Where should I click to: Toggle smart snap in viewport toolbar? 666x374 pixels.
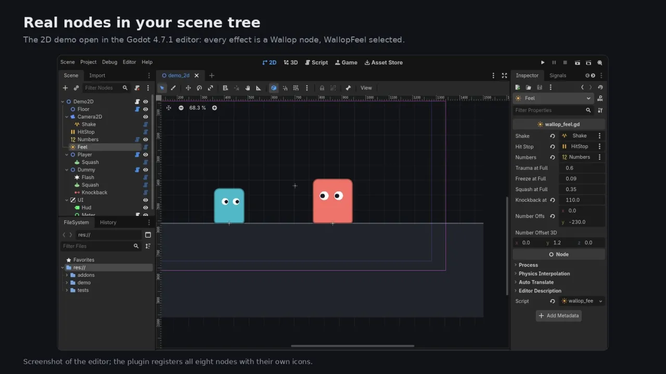tap(285, 88)
